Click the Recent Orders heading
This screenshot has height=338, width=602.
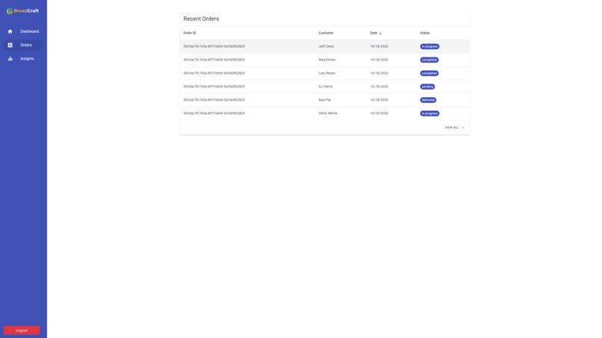pyautogui.click(x=201, y=19)
